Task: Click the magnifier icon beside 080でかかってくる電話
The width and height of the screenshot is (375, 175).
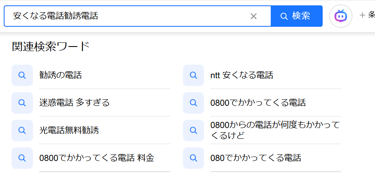Action: [x=193, y=158]
